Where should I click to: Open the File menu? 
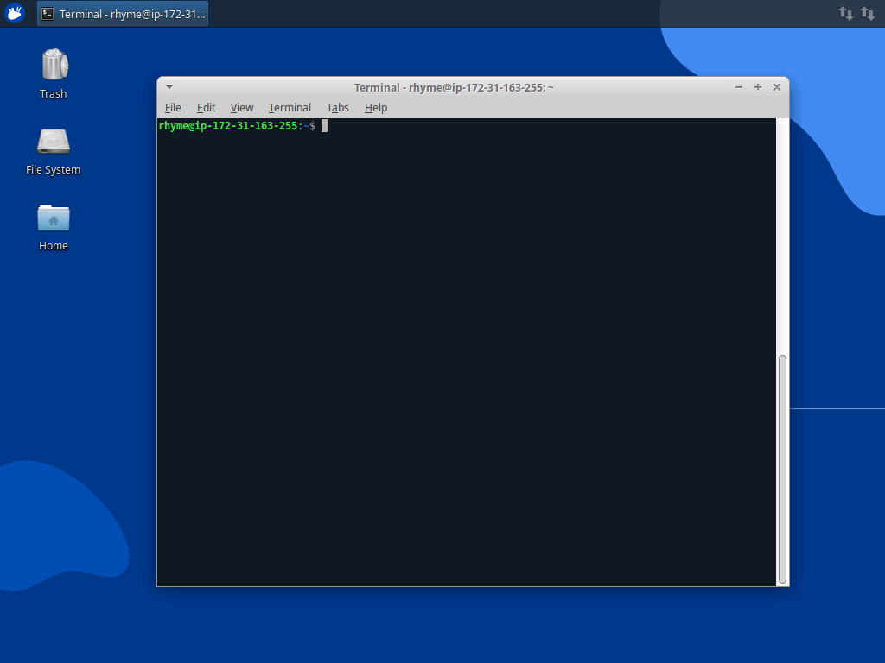pyautogui.click(x=173, y=107)
